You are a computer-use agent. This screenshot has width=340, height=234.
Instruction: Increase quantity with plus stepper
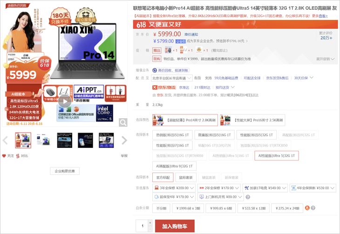(150, 223)
